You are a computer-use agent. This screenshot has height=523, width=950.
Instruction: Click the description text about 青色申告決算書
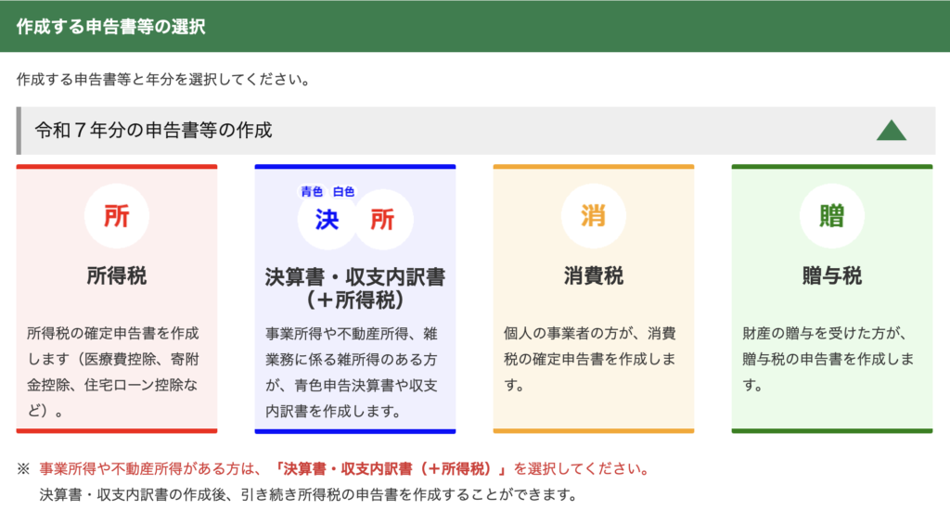[354, 371]
